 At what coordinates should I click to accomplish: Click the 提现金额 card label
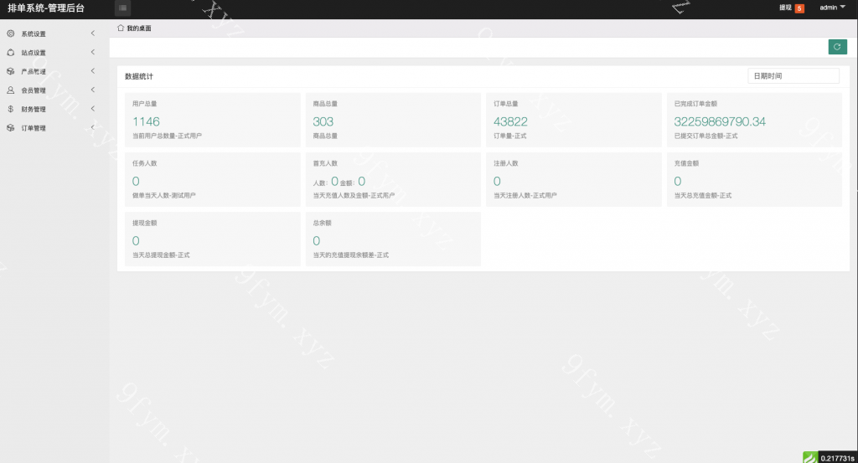tap(144, 223)
